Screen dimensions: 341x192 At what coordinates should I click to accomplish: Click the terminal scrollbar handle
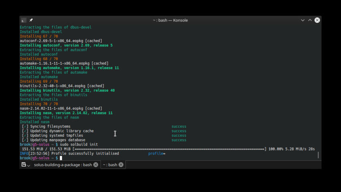(x=318, y=155)
